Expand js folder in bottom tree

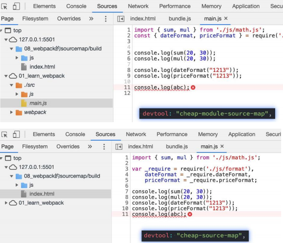pyautogui.click(x=17, y=185)
